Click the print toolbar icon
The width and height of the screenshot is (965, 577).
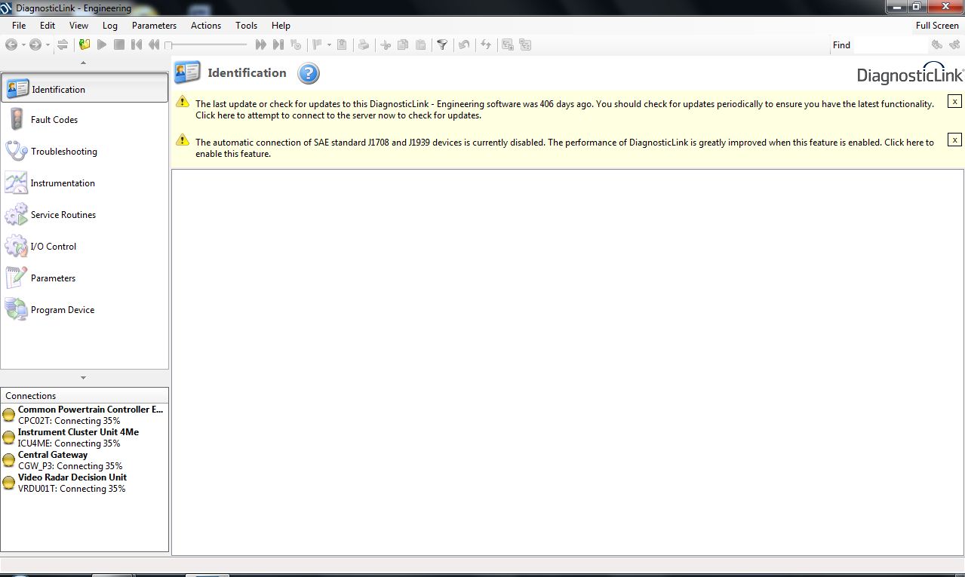(x=364, y=45)
